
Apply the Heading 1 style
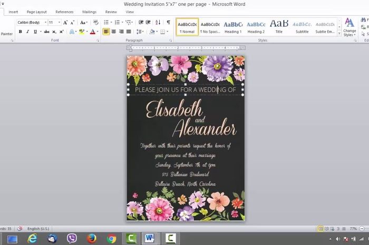click(233, 27)
